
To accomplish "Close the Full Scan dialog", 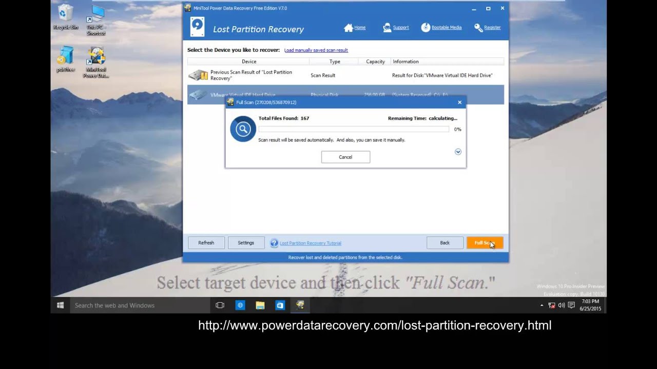I will pos(459,102).
